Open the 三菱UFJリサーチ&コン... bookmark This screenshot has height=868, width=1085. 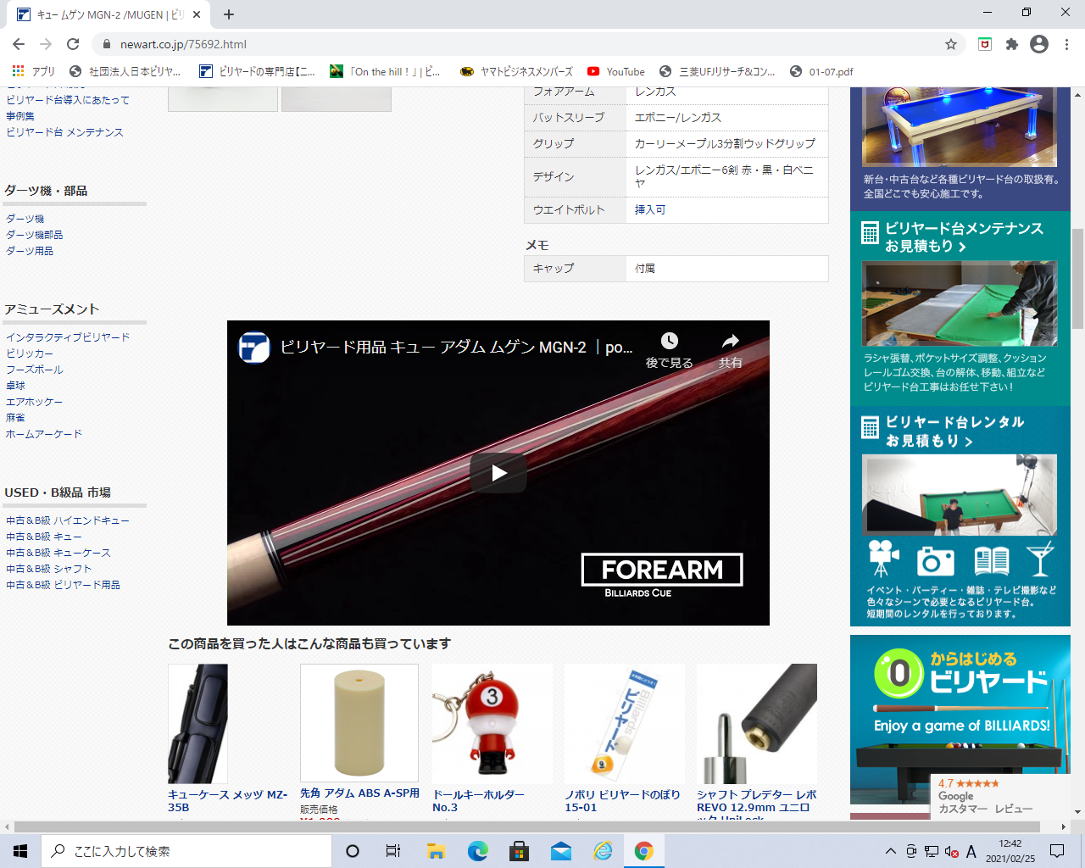717,72
